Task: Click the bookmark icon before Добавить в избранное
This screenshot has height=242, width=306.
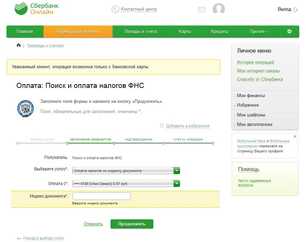Action: (x=161, y=126)
